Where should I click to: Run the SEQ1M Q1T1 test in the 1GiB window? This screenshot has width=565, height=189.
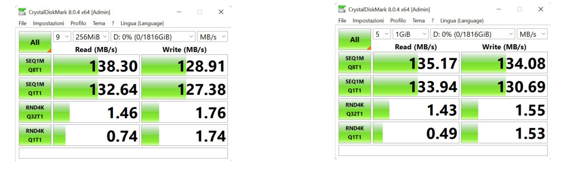coord(355,85)
